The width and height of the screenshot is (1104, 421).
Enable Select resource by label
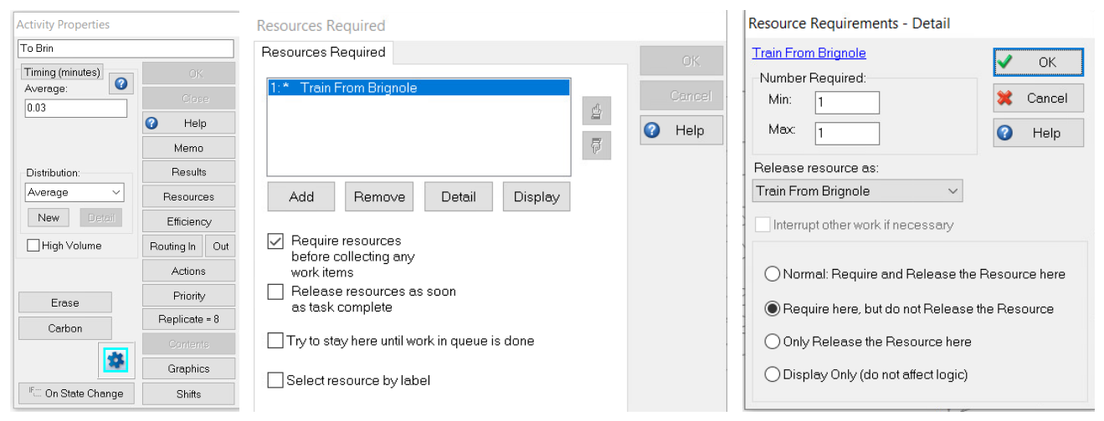(275, 380)
